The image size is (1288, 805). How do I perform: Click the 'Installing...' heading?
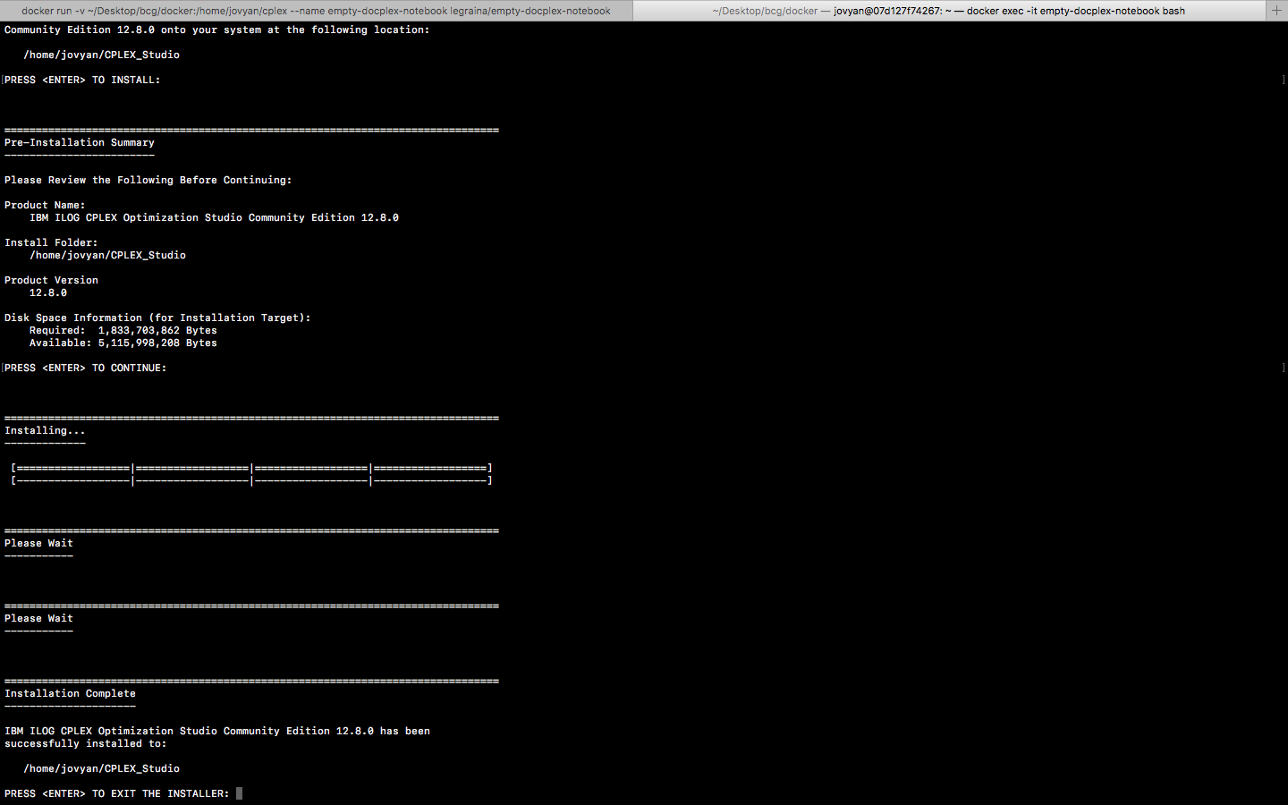coord(45,430)
